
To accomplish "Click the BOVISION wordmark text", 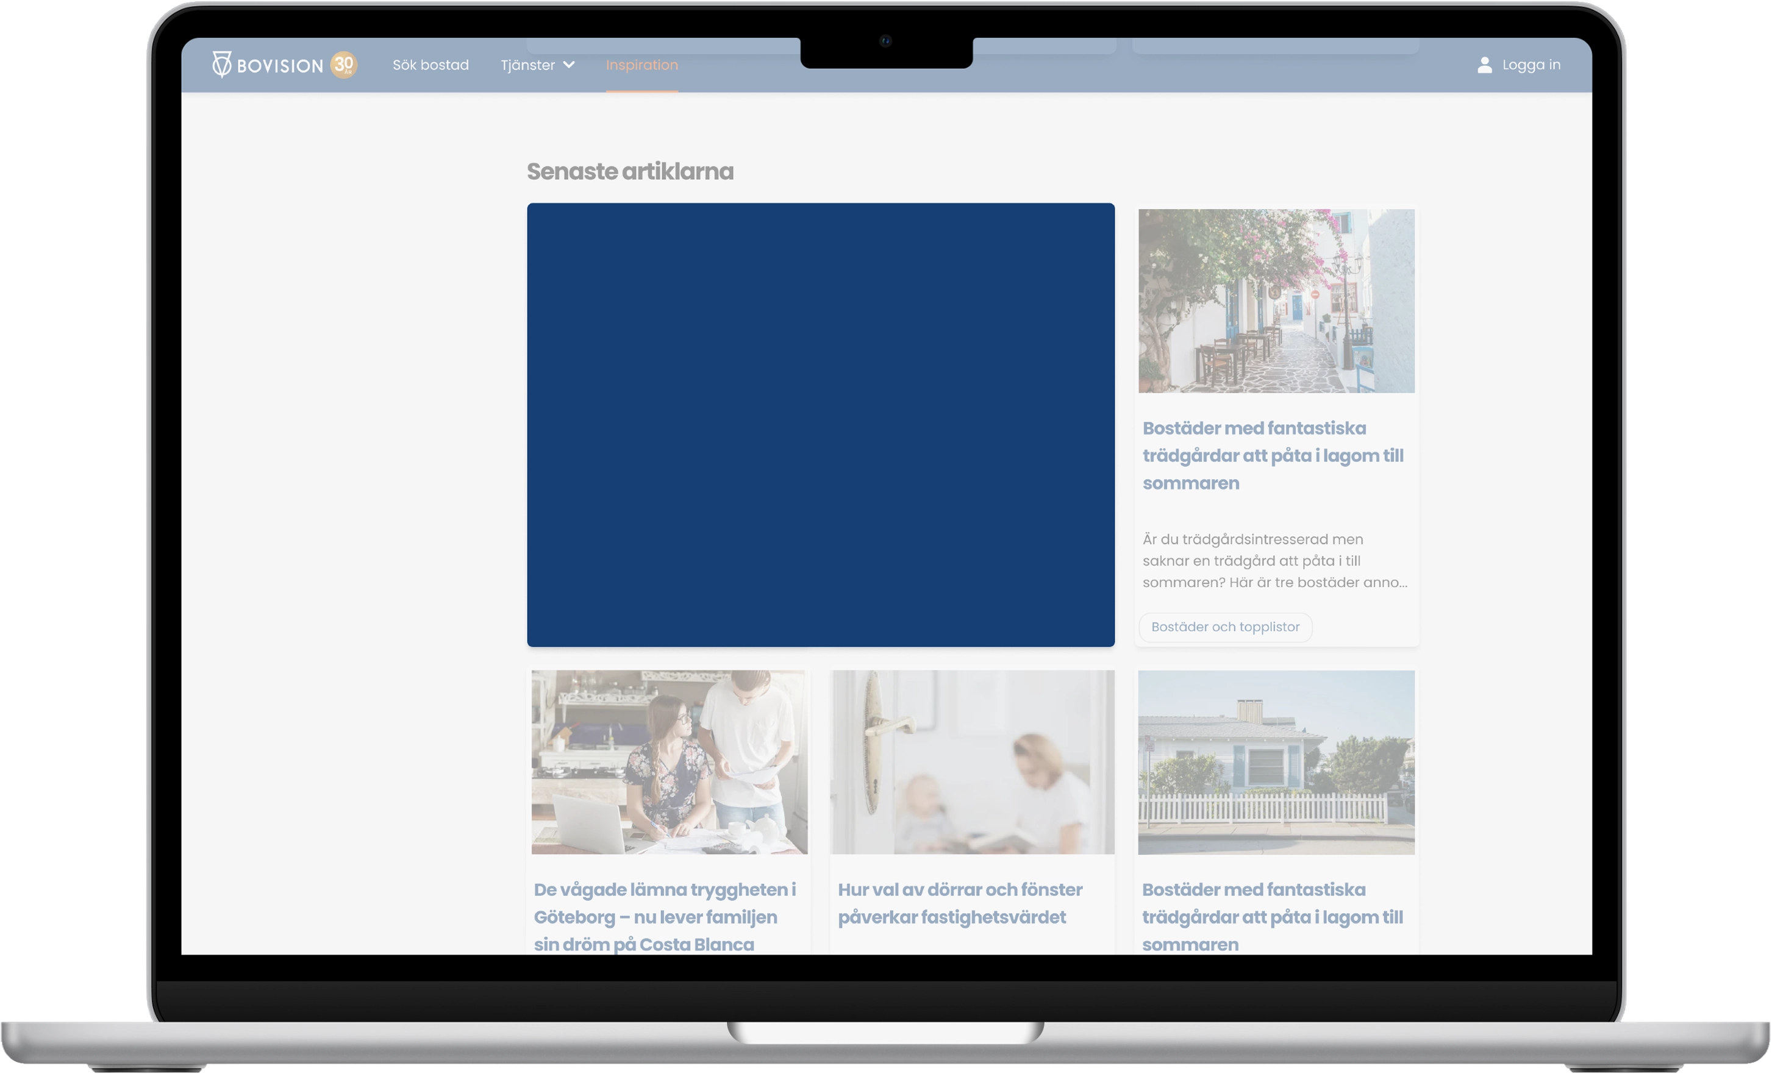I will (280, 66).
